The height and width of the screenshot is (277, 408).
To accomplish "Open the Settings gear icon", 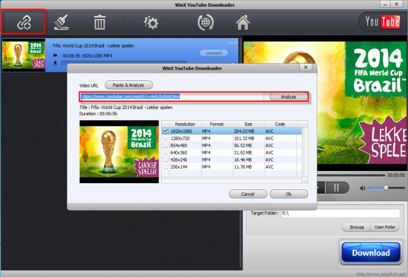I will point(151,23).
